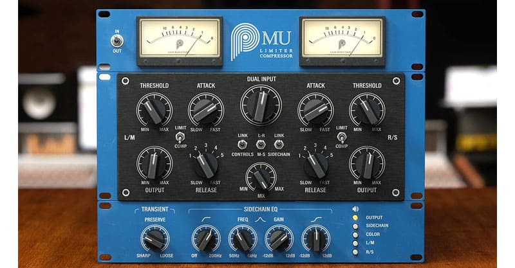Screen dimensions: 515x268
Task: Click the sidechain EQ Gain knob
Action: pyautogui.click(x=279, y=238)
